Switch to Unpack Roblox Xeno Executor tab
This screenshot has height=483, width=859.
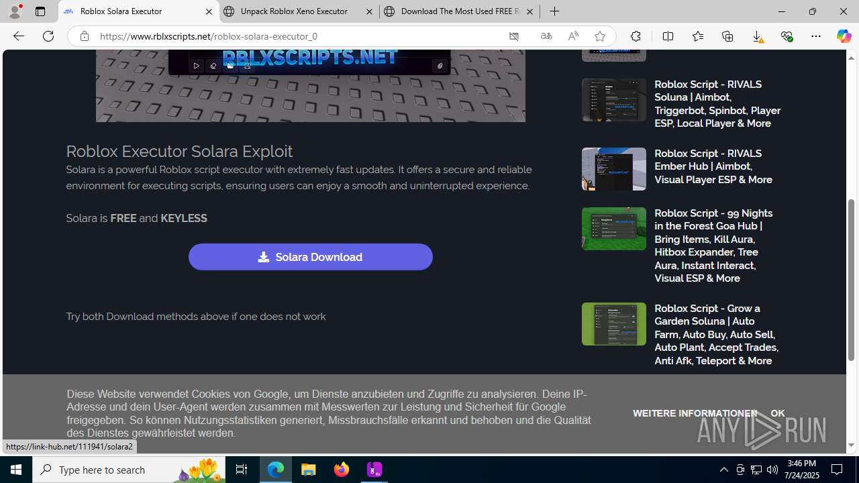click(x=299, y=11)
